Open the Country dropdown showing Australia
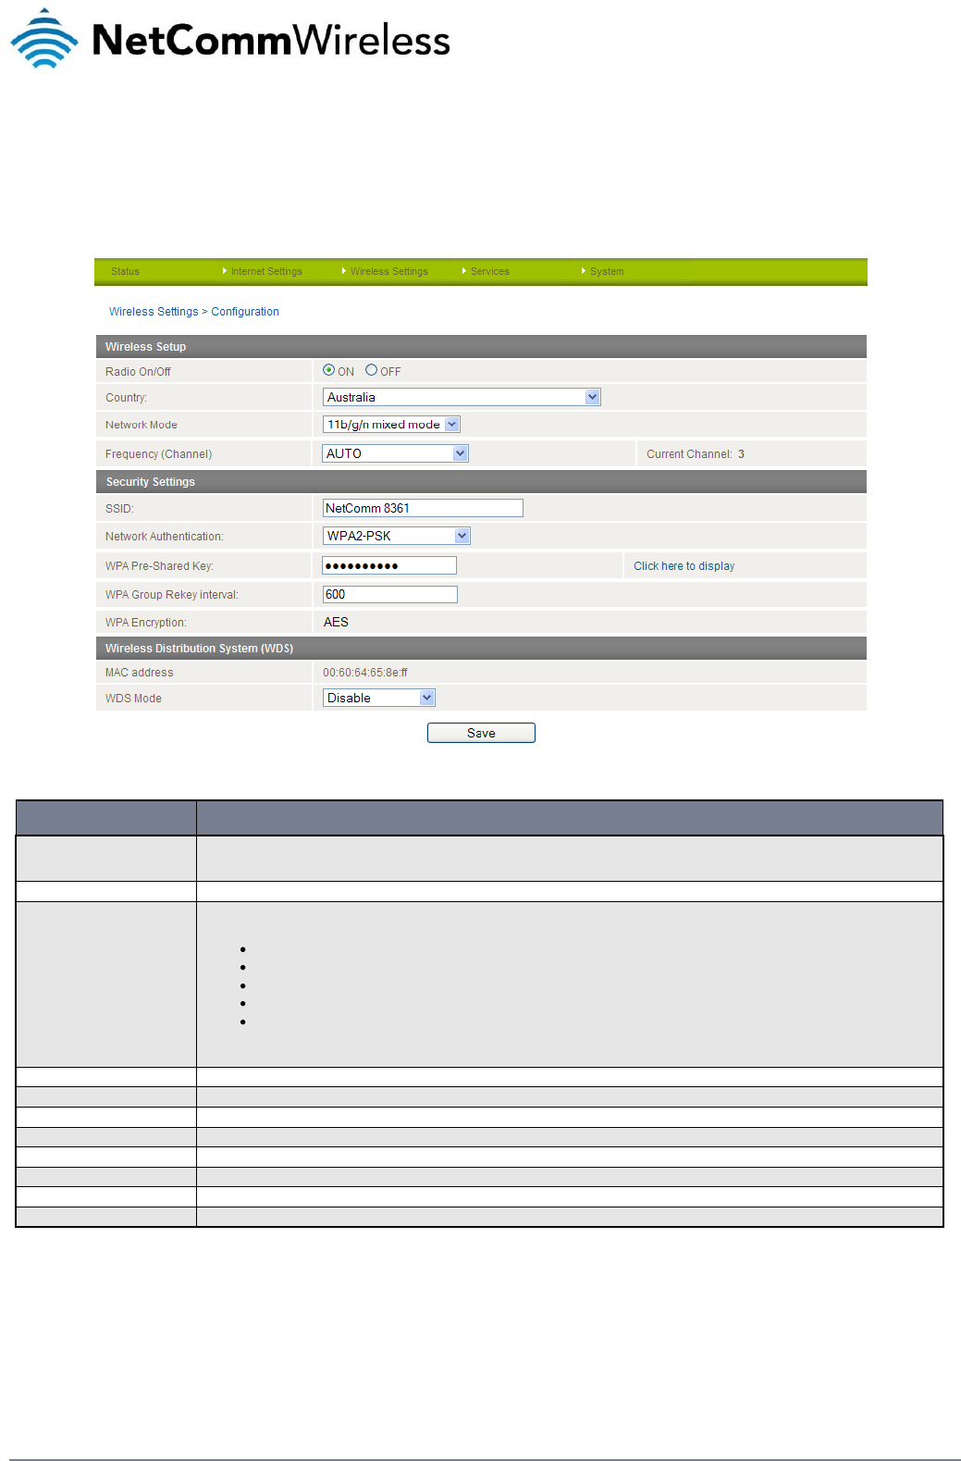 462,397
